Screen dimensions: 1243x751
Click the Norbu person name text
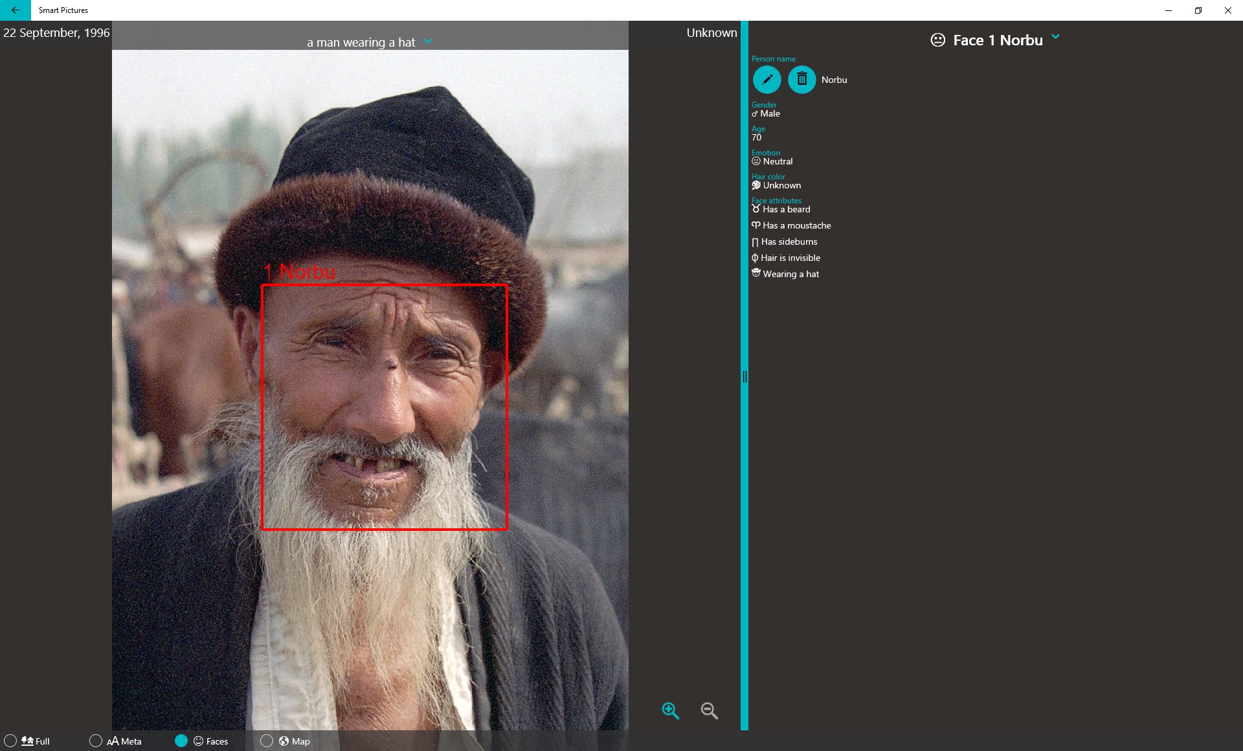coord(834,80)
